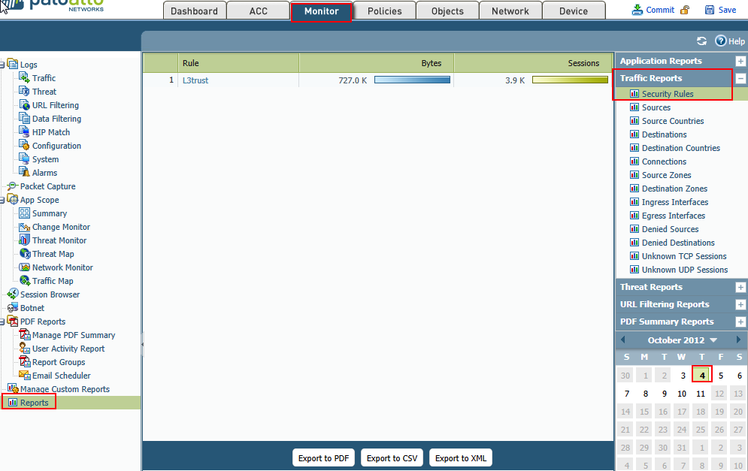
Task: Go to next month in calendar
Action: [738, 340]
